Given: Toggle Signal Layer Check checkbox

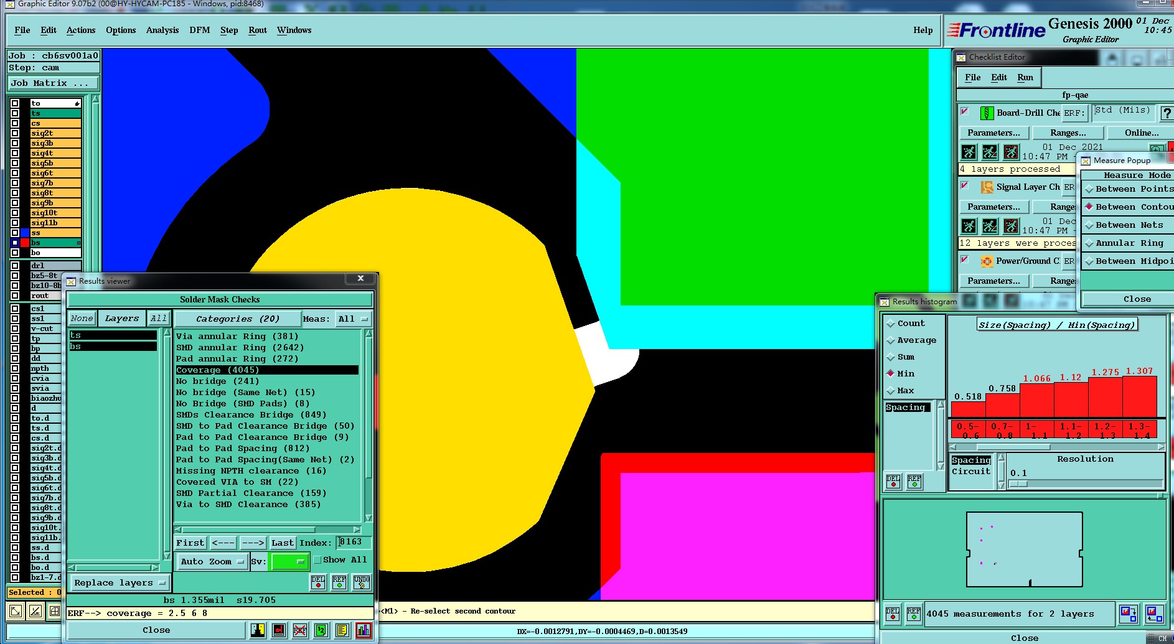Looking at the screenshot, I should tap(965, 185).
